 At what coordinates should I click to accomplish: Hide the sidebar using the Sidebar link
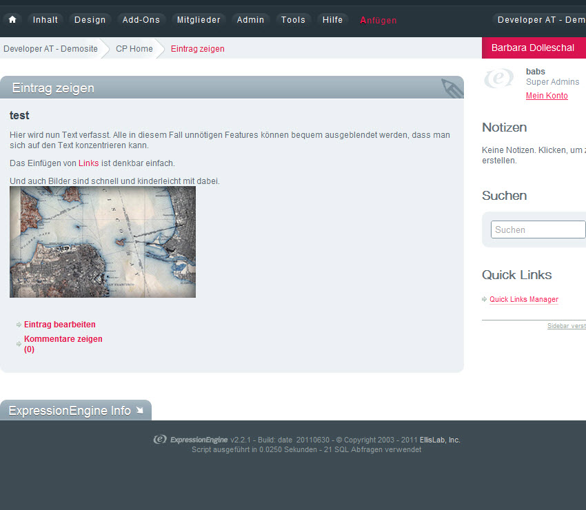566,325
